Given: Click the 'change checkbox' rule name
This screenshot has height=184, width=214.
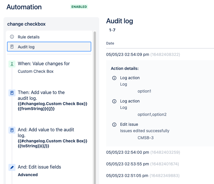Looking at the screenshot, I should coord(26,24).
